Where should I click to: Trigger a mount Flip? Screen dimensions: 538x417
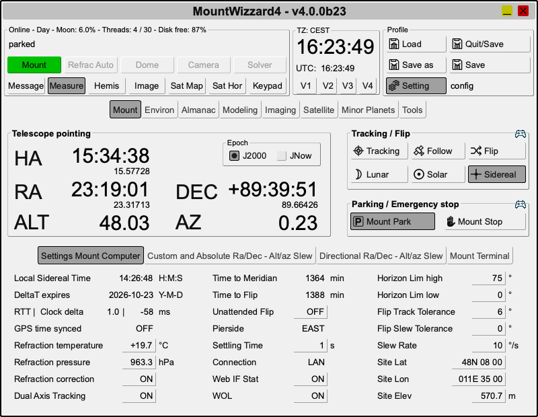(x=497, y=151)
